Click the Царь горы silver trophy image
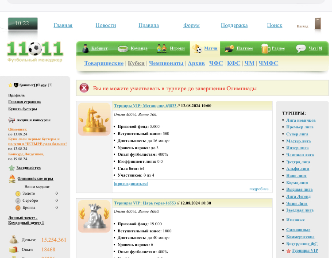 tap(94, 216)
